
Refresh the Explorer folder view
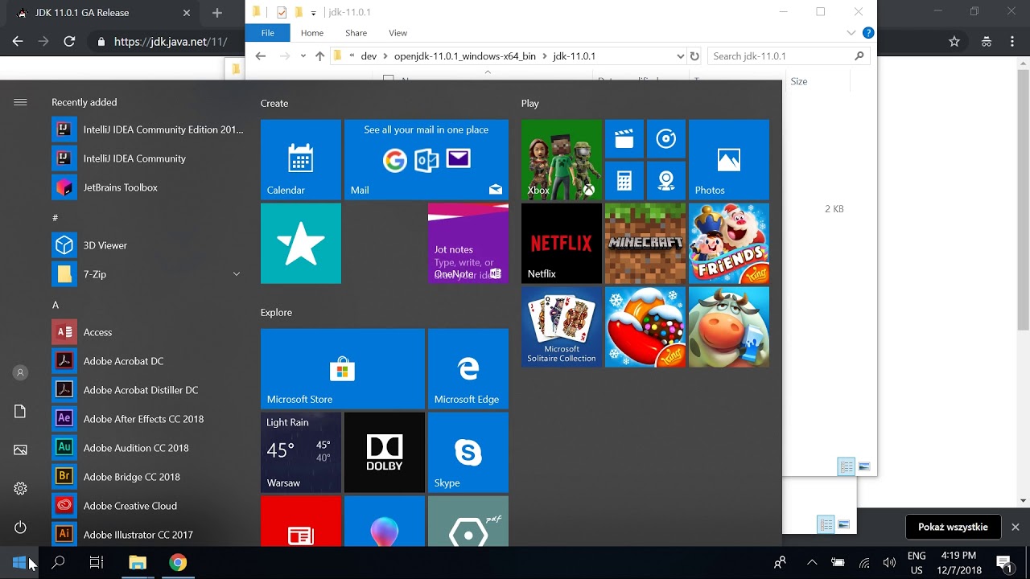[694, 56]
